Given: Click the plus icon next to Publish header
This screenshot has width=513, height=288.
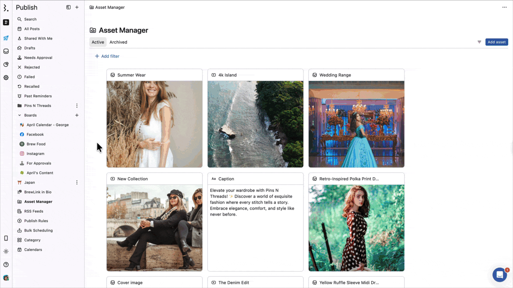Looking at the screenshot, I should pos(77,7).
